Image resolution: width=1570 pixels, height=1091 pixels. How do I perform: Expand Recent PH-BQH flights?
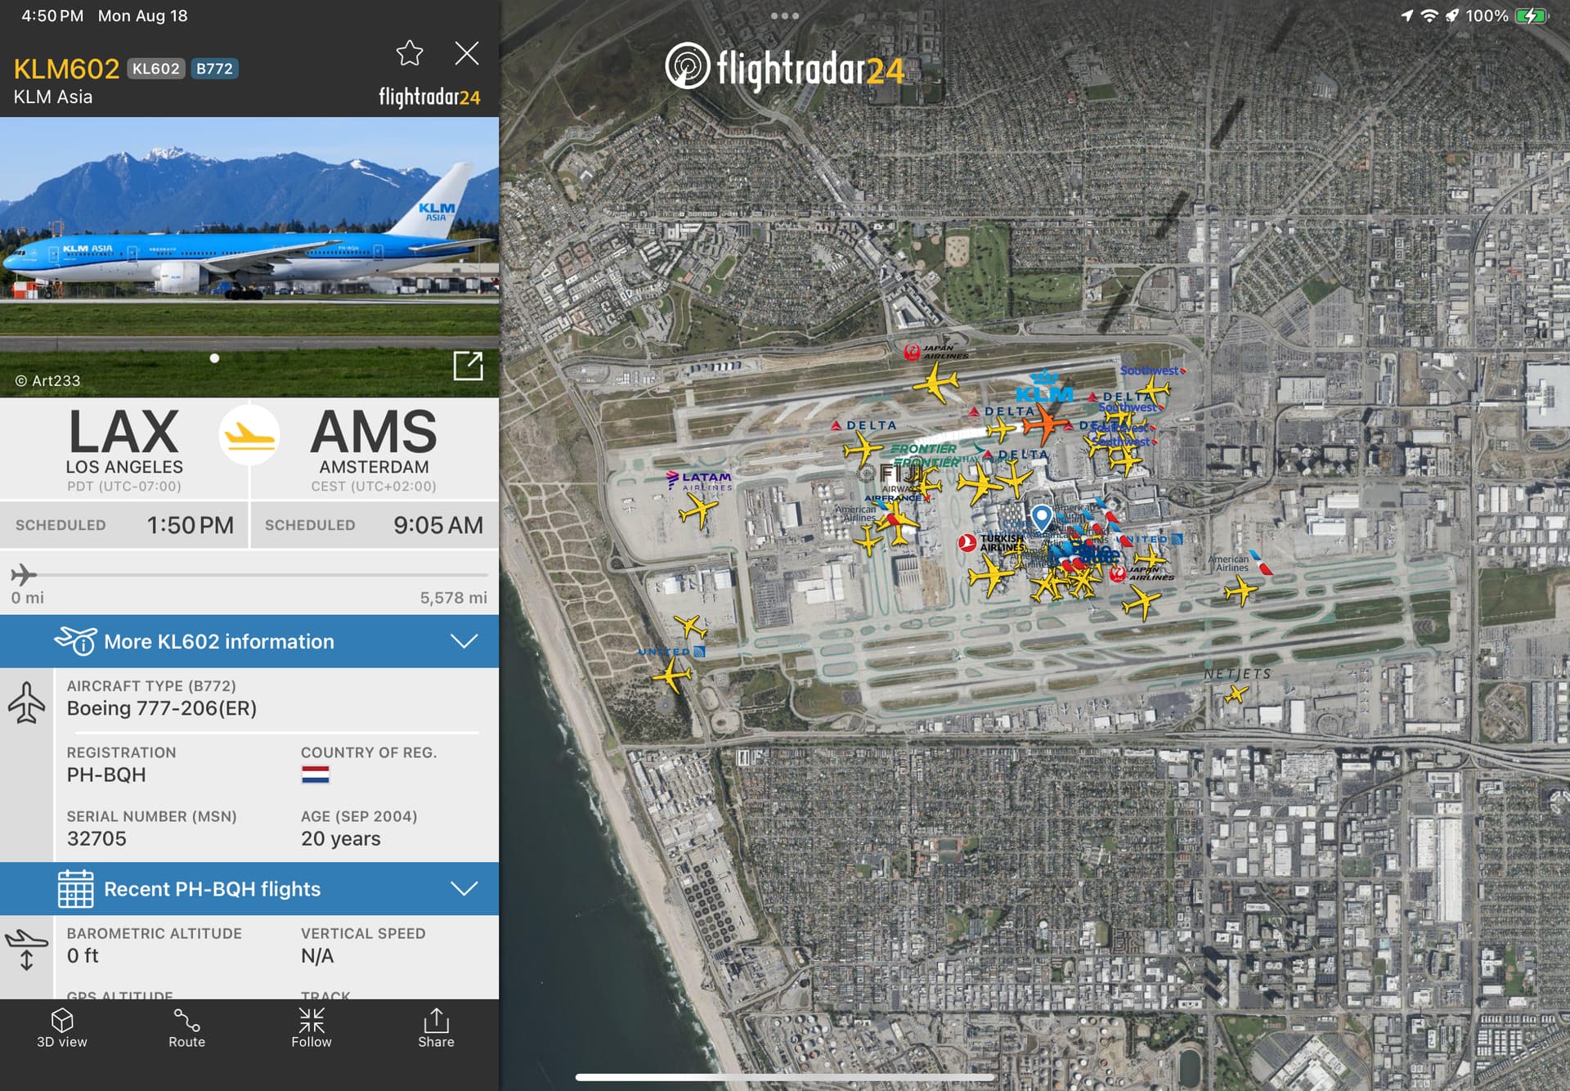(x=249, y=889)
